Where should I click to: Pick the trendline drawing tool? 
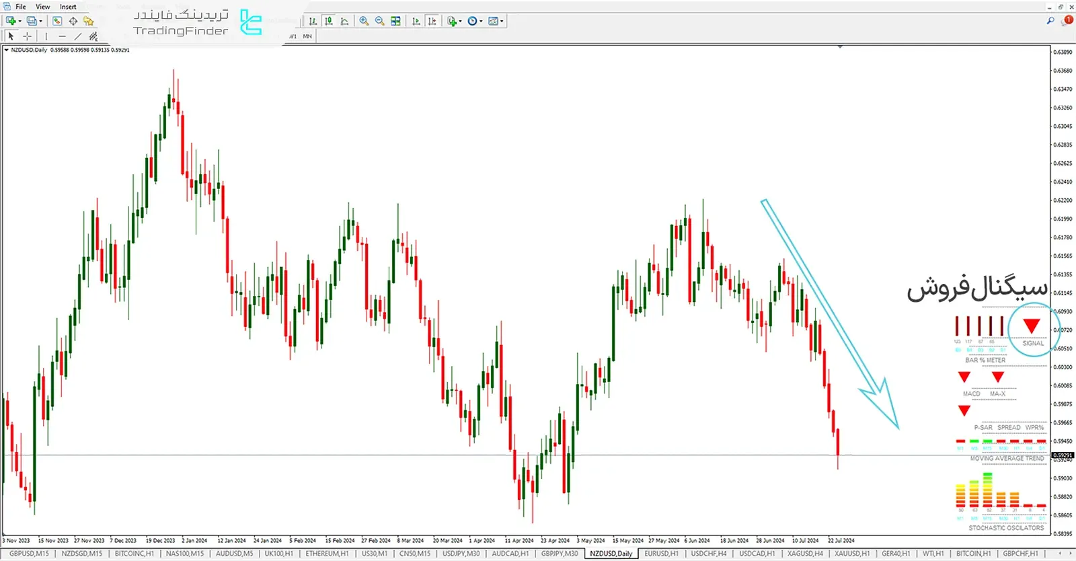[x=78, y=36]
